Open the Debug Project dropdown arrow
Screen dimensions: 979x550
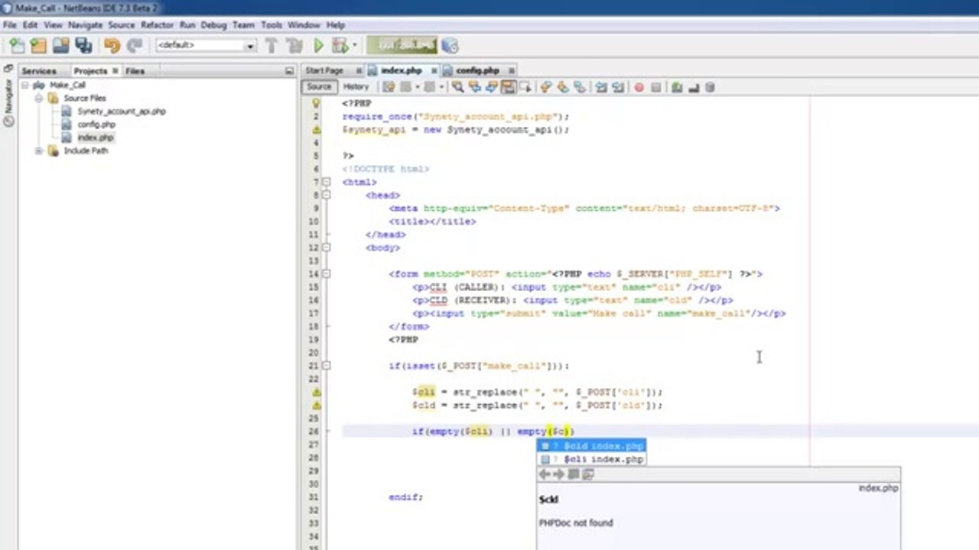353,46
